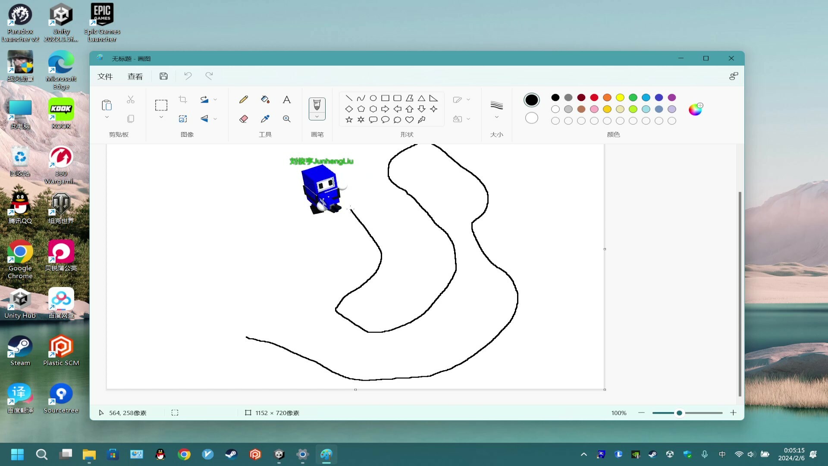Select the Magnifier tool

287,119
